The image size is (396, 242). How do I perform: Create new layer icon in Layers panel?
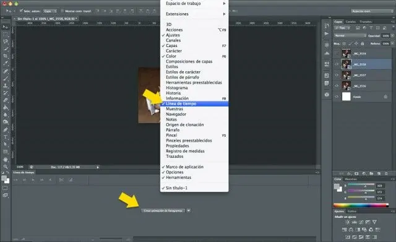pos(379,173)
